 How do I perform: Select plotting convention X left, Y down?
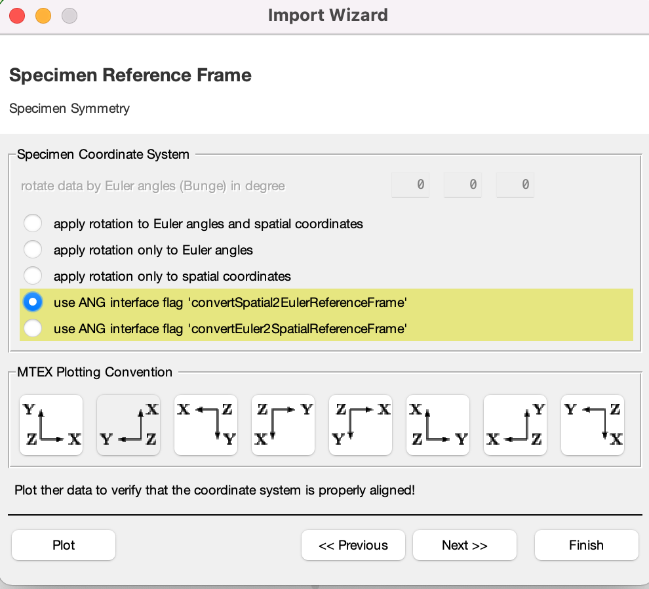[x=206, y=425]
